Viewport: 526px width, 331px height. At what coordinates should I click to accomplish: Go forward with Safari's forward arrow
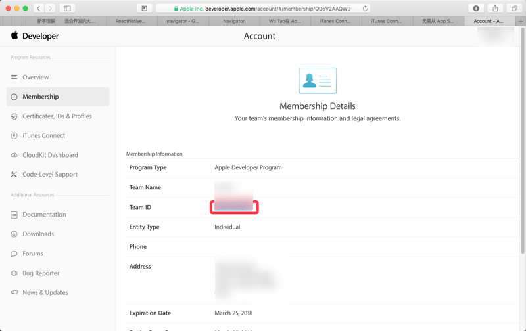tap(50, 9)
